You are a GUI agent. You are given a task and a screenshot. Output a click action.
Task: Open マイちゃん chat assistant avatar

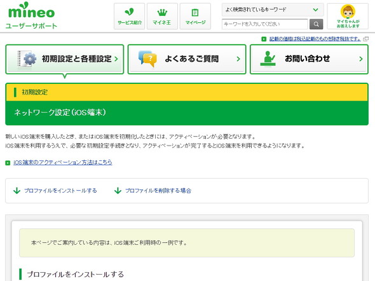[x=348, y=17]
